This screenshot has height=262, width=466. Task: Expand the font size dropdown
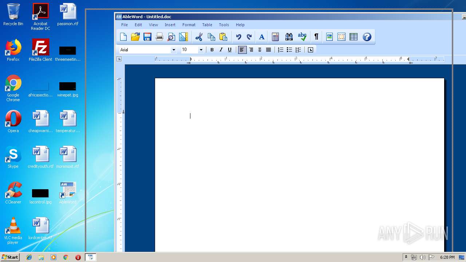point(201,50)
